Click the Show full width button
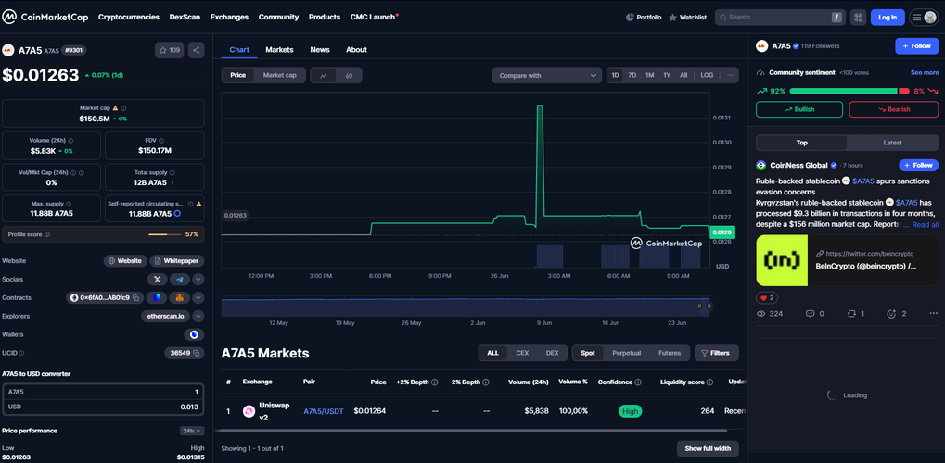The height and width of the screenshot is (463, 945). pyautogui.click(x=707, y=448)
